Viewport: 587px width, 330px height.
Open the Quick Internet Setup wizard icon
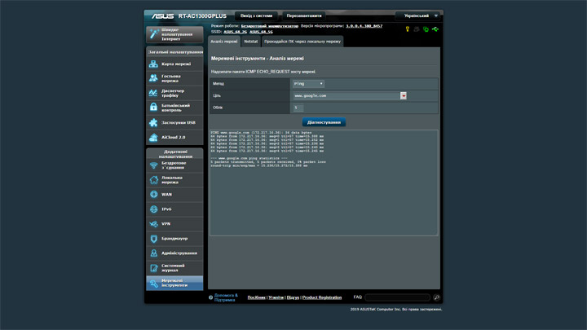153,34
